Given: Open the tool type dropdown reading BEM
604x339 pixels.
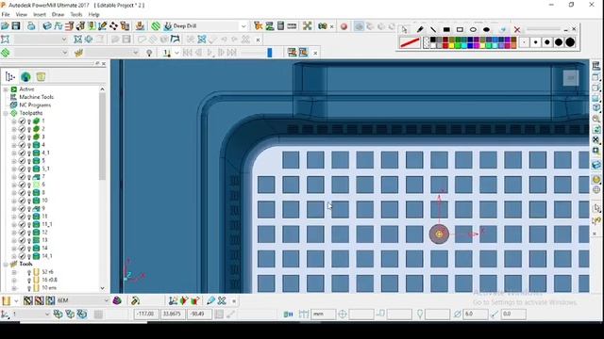Looking at the screenshot, I should [106, 300].
